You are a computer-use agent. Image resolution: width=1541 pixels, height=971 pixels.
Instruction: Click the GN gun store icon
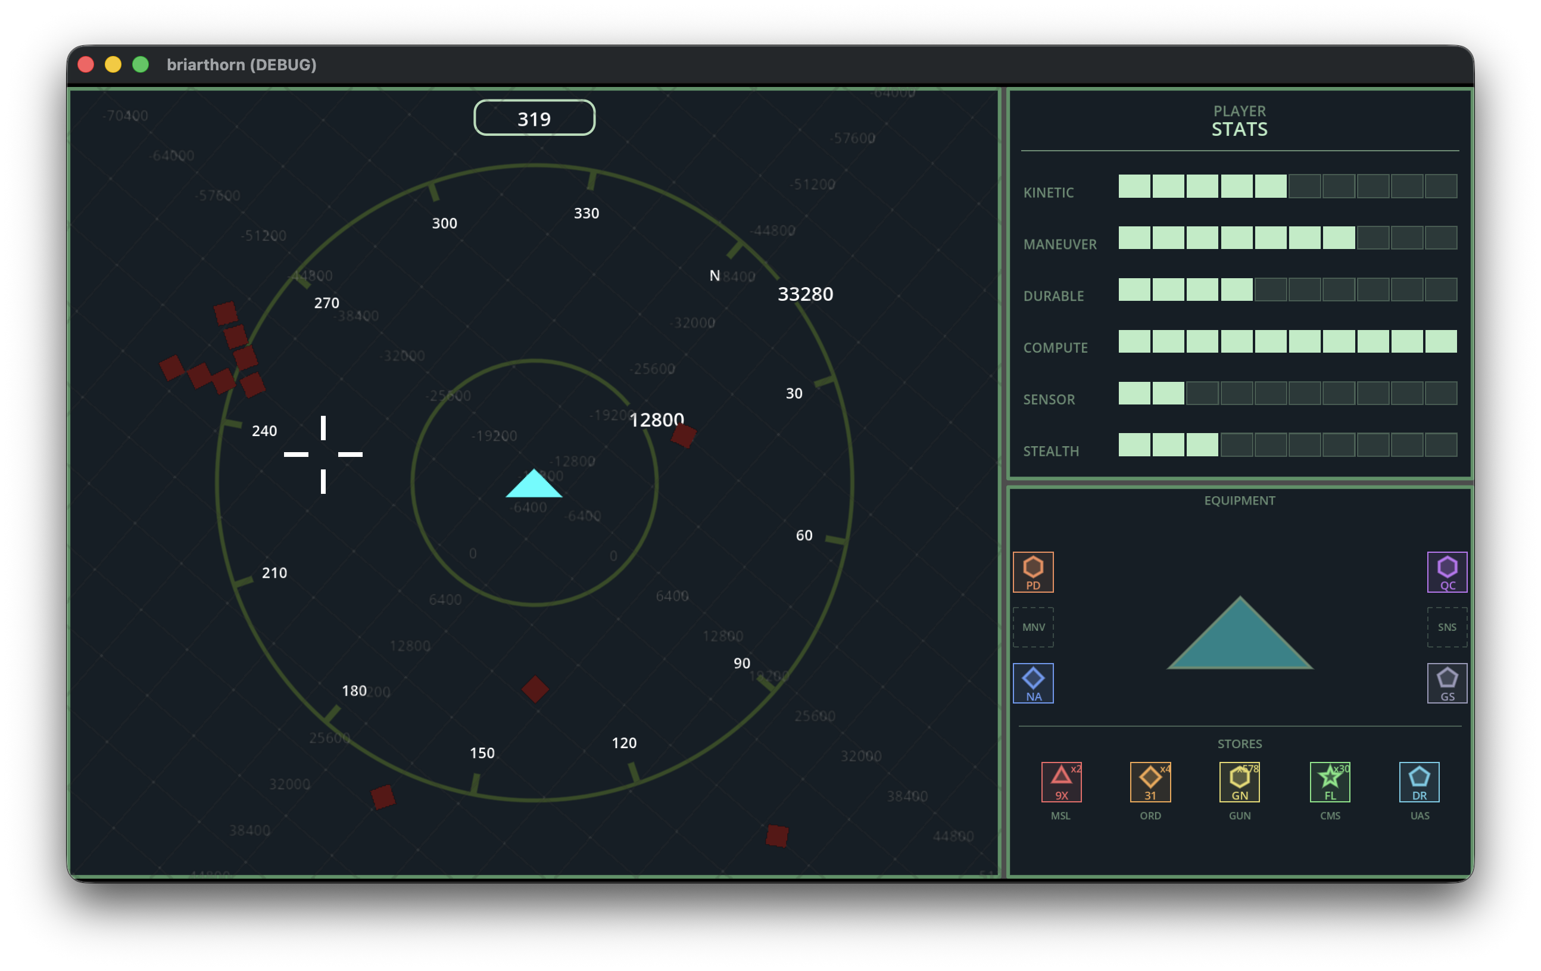point(1239,782)
